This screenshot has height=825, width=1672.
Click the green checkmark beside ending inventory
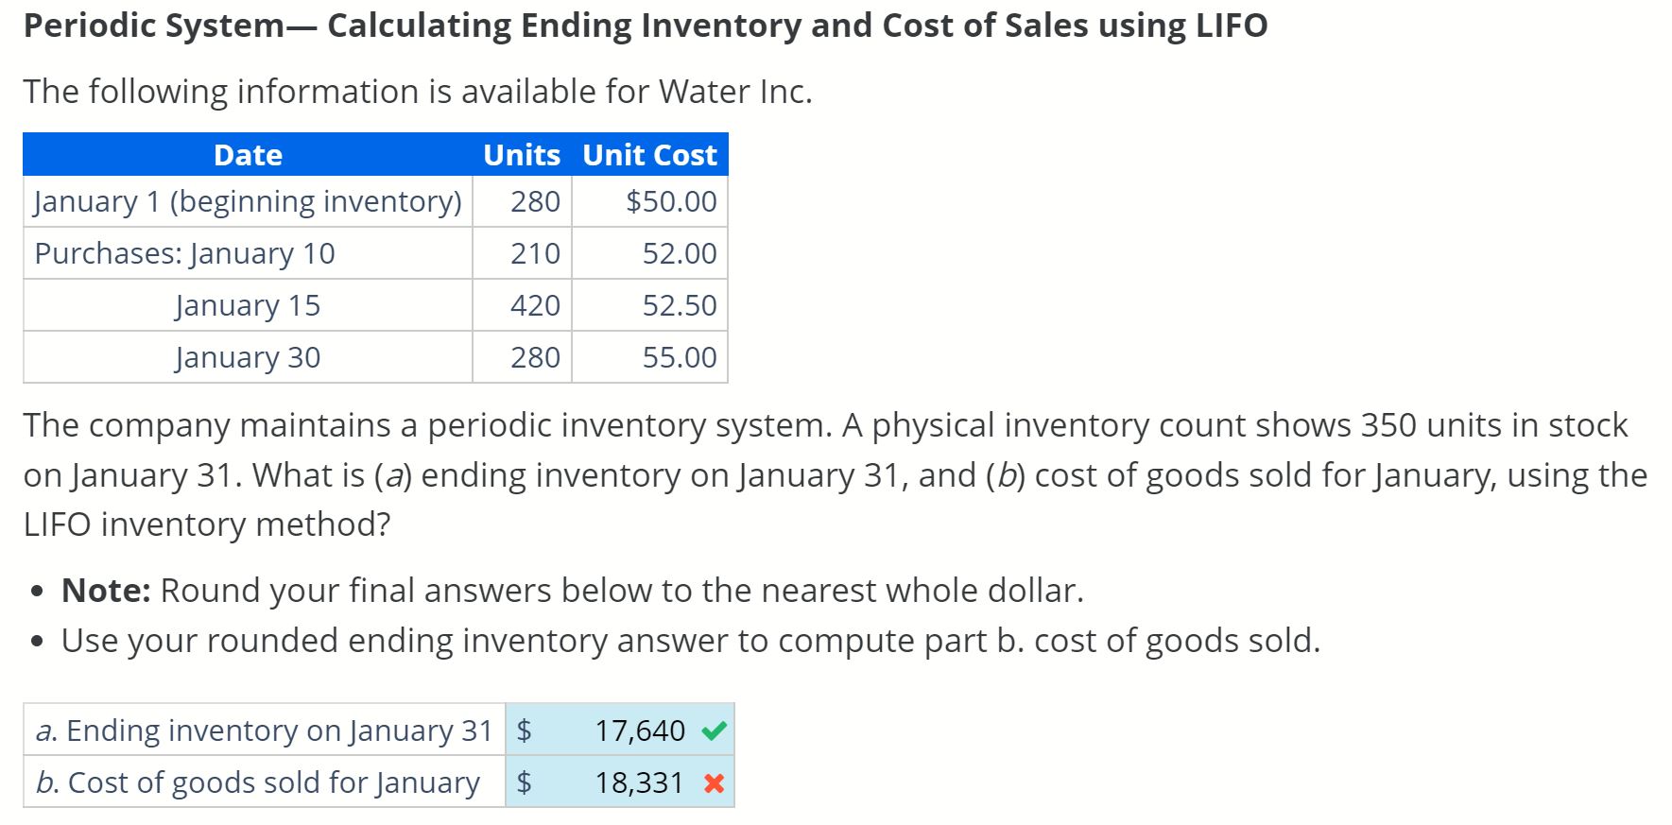click(x=715, y=730)
